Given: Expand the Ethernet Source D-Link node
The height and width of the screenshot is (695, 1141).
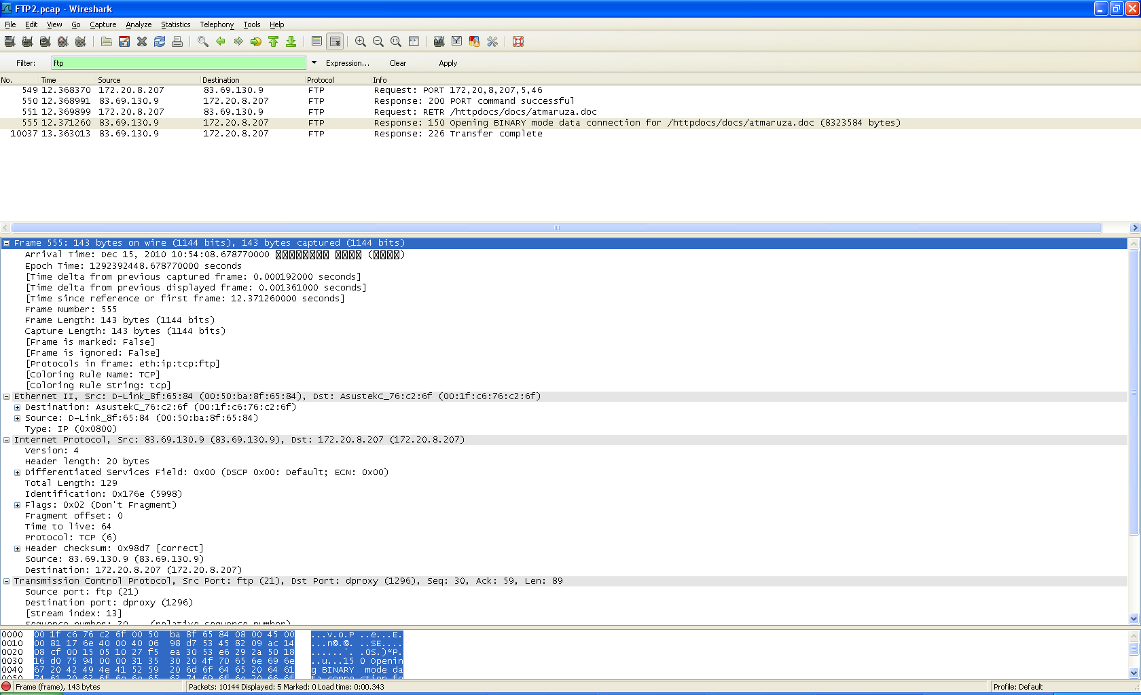Looking at the screenshot, I should pos(17,418).
